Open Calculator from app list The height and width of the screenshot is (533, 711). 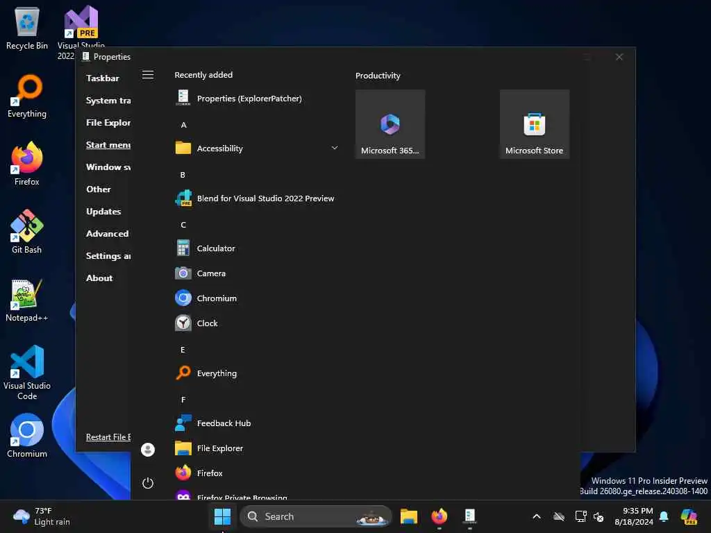(256, 248)
